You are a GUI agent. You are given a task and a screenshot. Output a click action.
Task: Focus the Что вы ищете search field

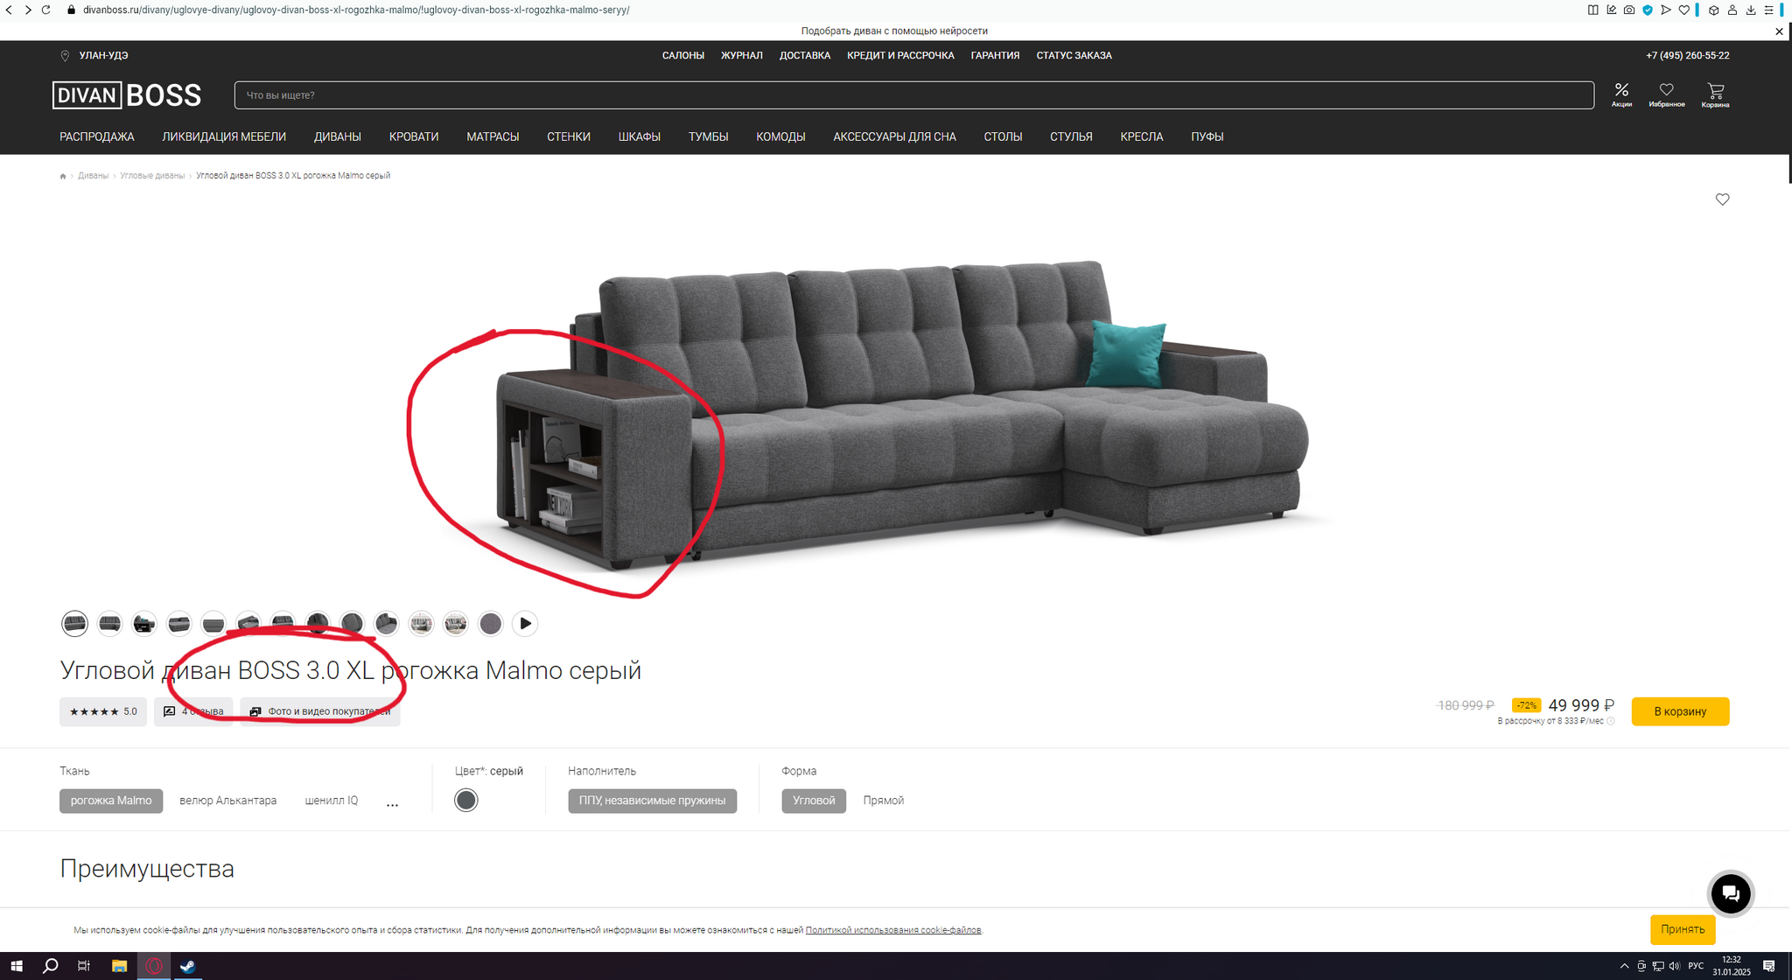click(913, 95)
